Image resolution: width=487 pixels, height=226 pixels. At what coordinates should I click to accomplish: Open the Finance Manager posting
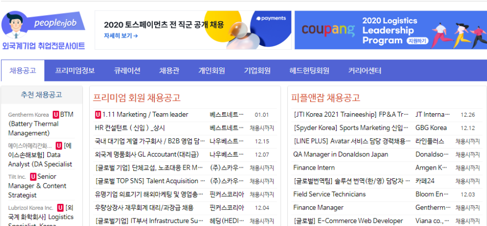[x=318, y=208]
